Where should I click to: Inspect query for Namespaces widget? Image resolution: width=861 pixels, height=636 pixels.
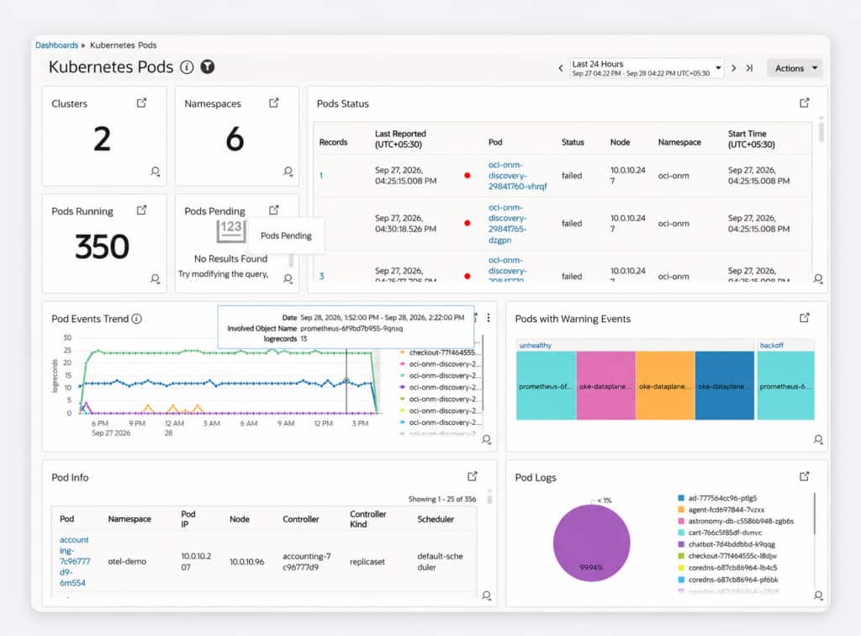coord(288,172)
